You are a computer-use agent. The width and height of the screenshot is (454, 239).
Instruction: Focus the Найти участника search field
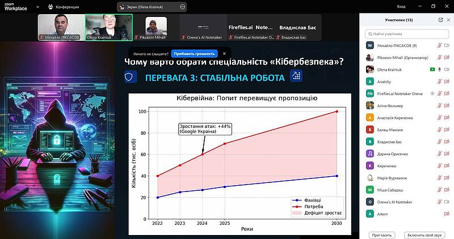tap(407, 34)
